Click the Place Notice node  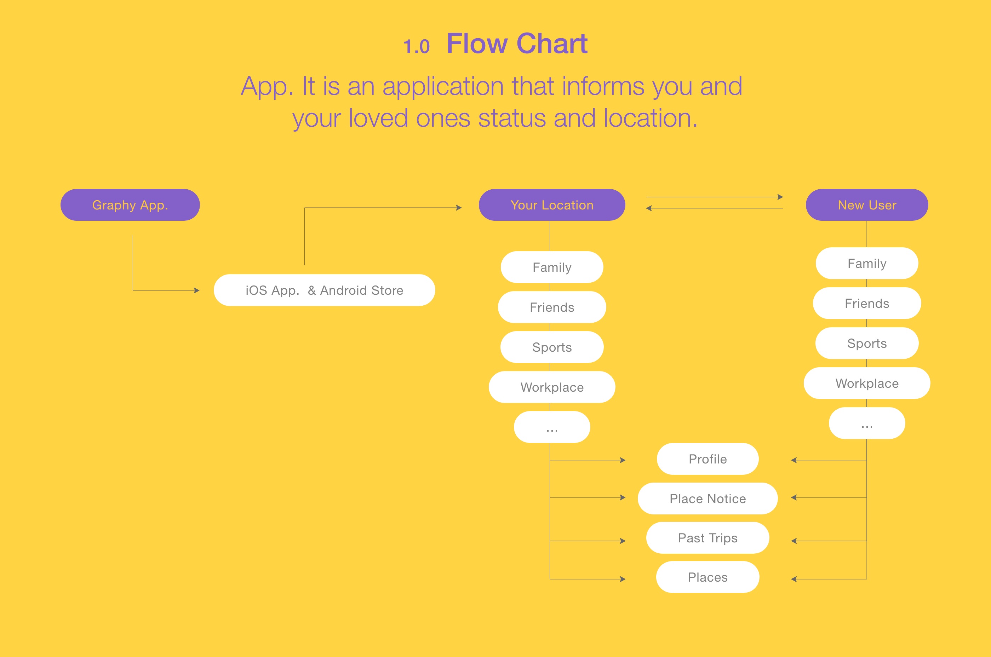(707, 498)
